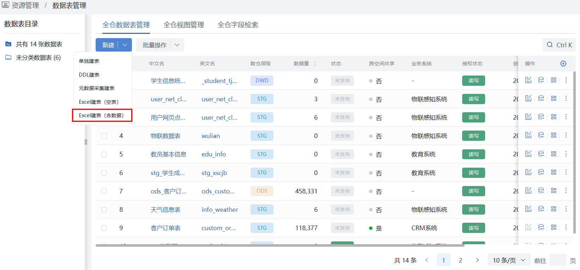Select the 全仓数据表管理 tab
Screen dimensions: 580x270
[x=126, y=25]
